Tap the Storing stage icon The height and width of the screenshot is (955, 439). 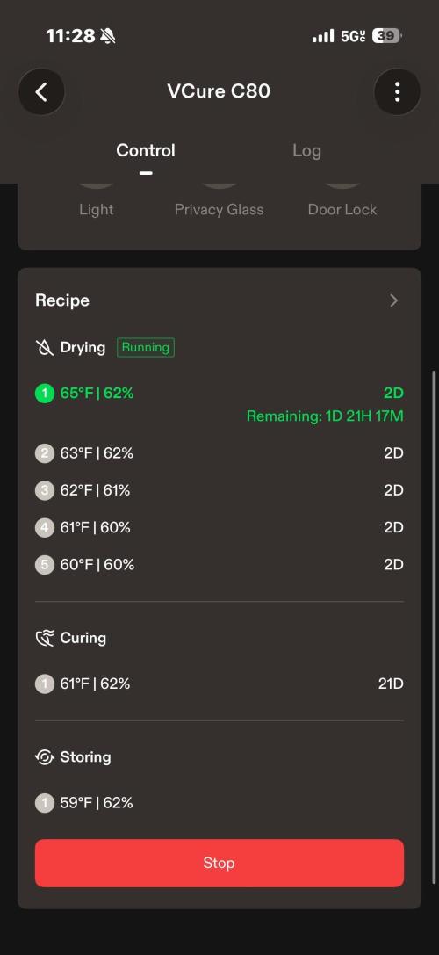pos(45,757)
